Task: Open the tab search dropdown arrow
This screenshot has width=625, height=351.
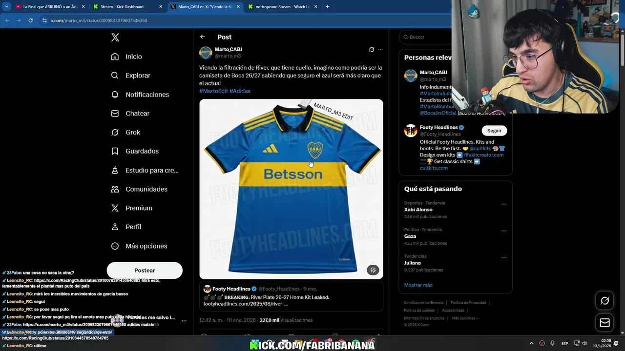Action: pyautogui.click(x=6, y=7)
